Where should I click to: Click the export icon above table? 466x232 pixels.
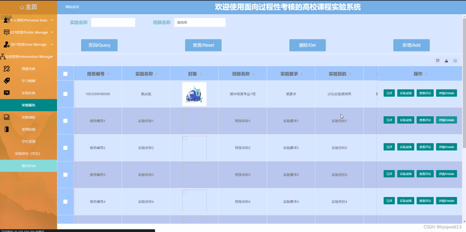click(446, 60)
